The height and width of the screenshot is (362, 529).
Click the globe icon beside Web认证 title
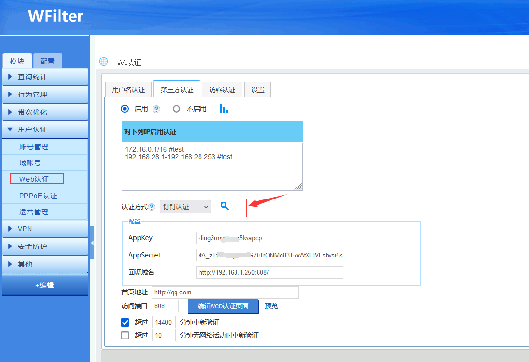(x=104, y=62)
